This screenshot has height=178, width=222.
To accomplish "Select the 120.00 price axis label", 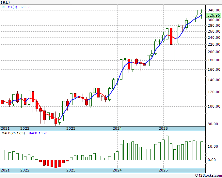I will click(x=214, y=92).
